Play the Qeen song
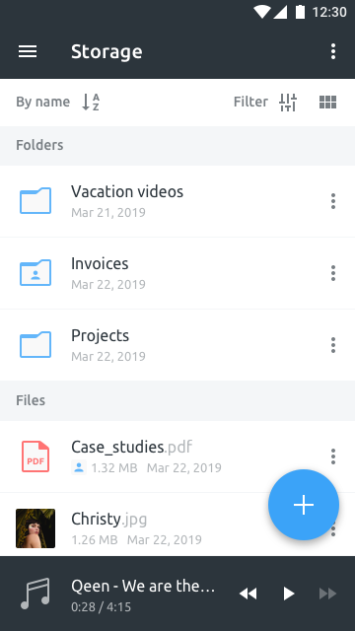The height and width of the screenshot is (631, 355). click(x=289, y=594)
